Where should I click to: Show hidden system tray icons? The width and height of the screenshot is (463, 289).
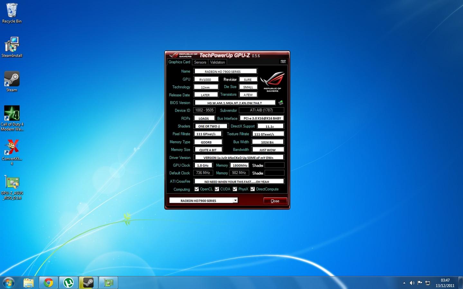coord(404,283)
